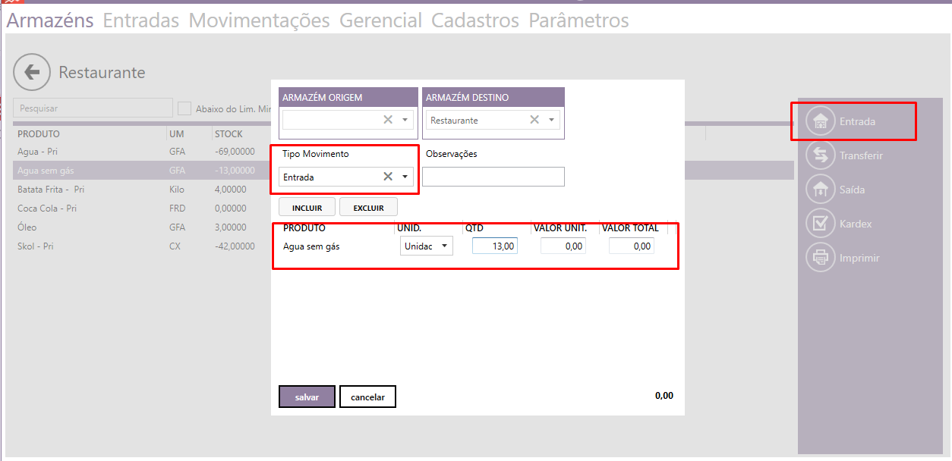This screenshot has height=461, width=952.
Task: Clear Armazém Destino Restaurante selection
Action: click(534, 120)
